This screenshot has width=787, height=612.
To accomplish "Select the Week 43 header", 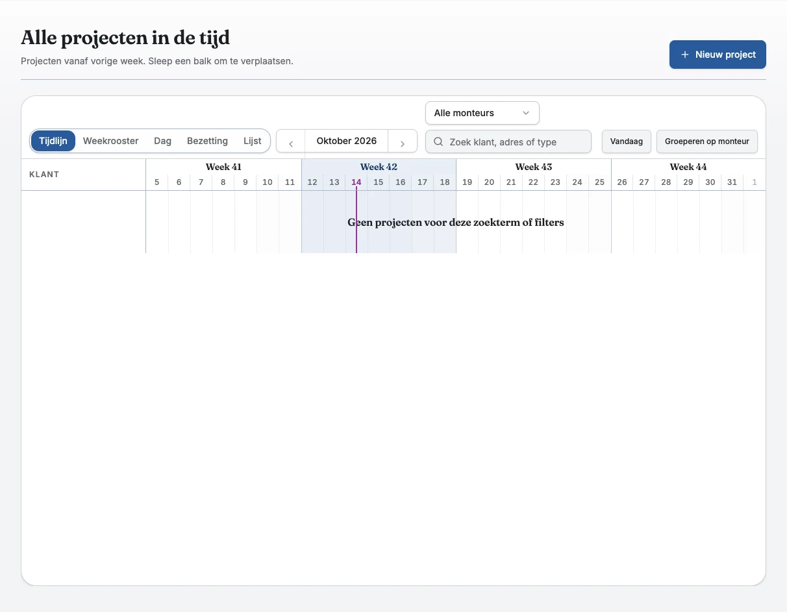I will click(534, 167).
